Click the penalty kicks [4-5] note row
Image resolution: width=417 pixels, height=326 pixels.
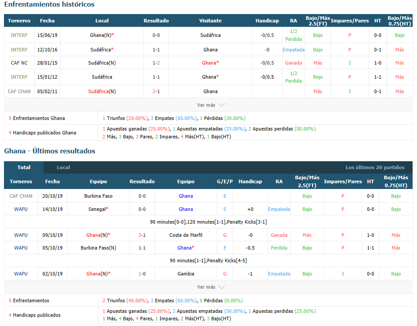pos(208,261)
